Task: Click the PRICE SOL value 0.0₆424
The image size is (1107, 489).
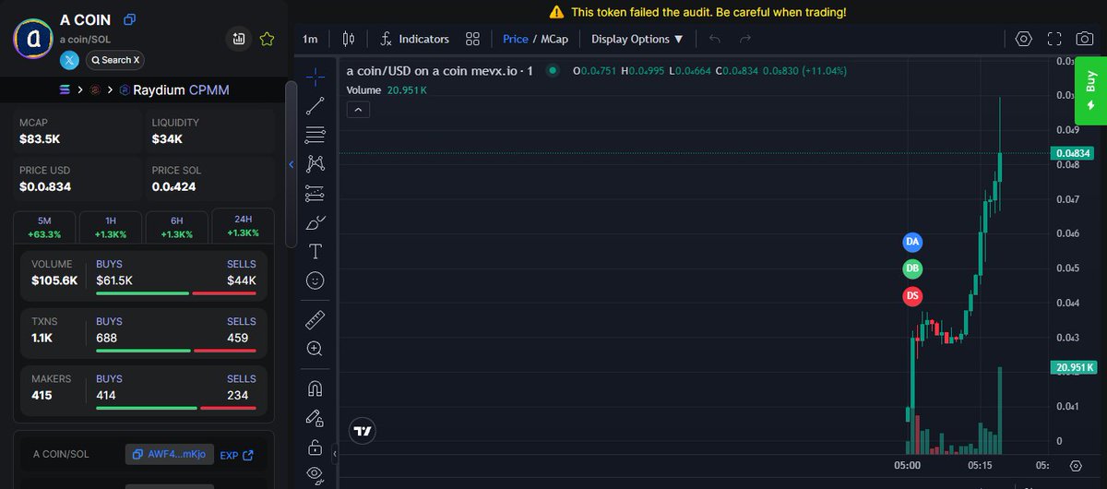Action: click(x=173, y=187)
